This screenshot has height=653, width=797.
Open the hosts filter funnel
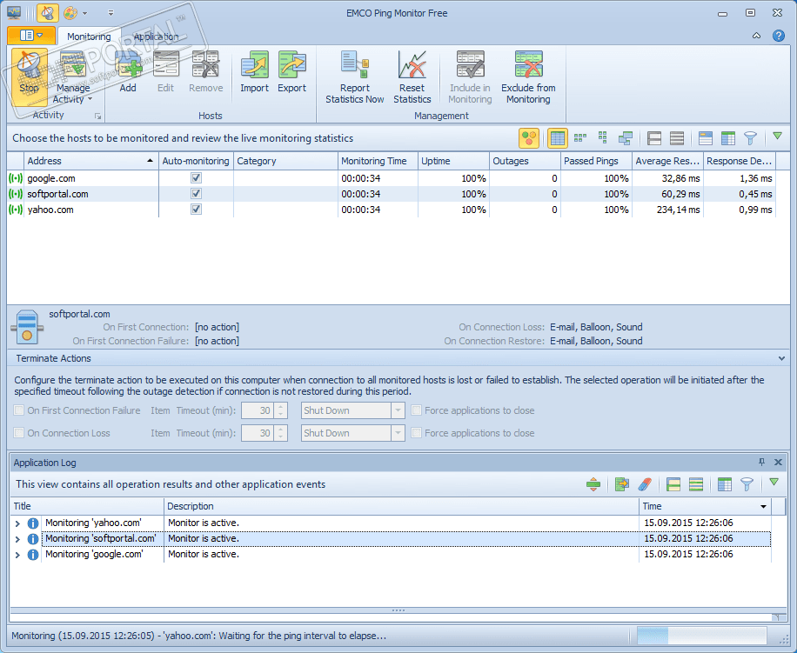(x=750, y=138)
